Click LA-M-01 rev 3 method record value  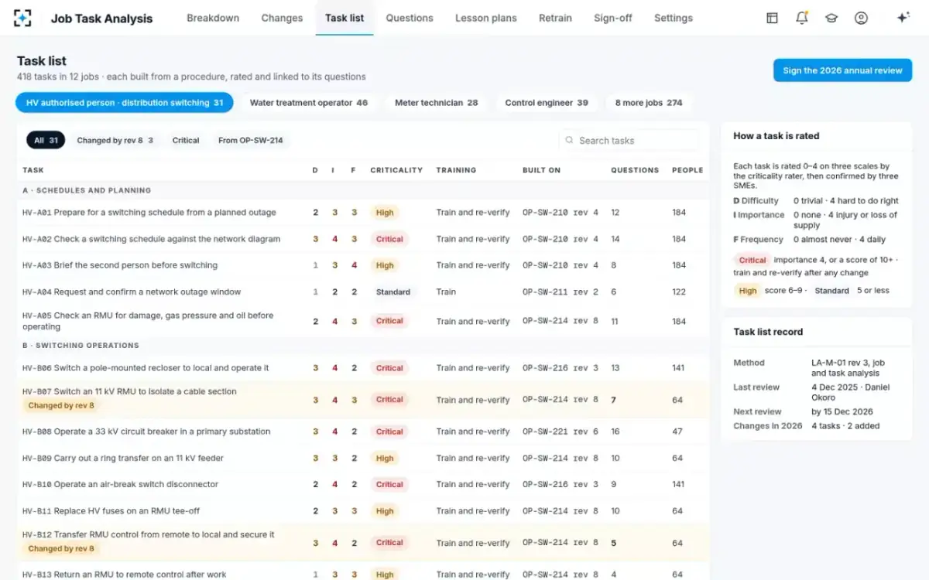(x=848, y=367)
